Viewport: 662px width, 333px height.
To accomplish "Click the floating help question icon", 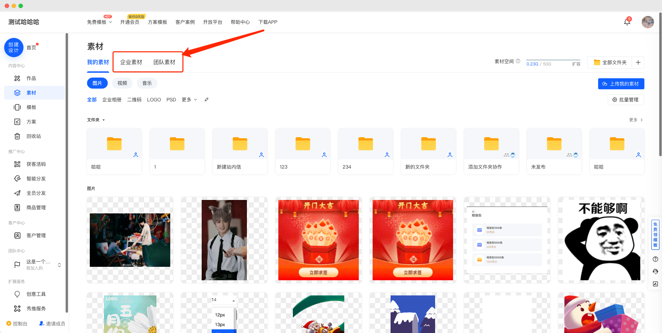I will (655, 259).
